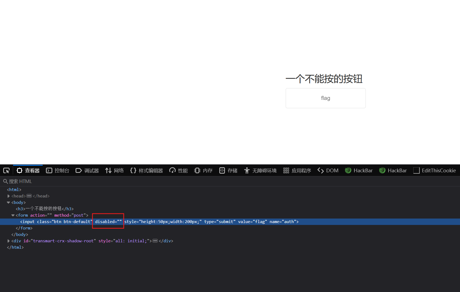
Task: Click the disabled flag button
Action: (x=325, y=98)
